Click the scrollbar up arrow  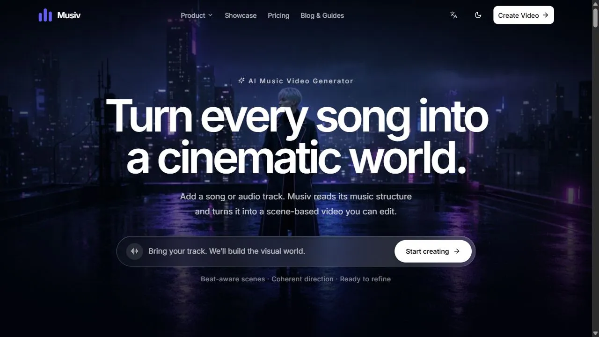pos(595,4)
